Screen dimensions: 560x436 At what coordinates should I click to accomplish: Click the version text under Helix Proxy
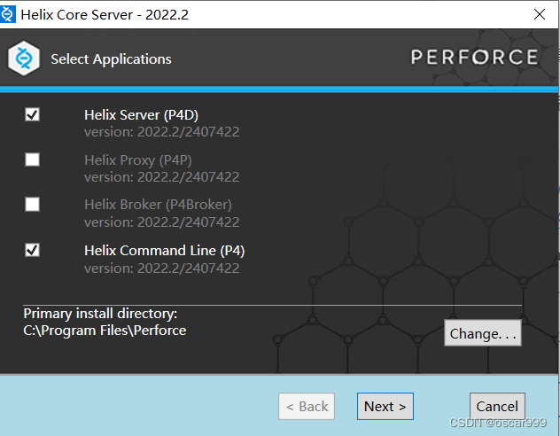click(162, 177)
